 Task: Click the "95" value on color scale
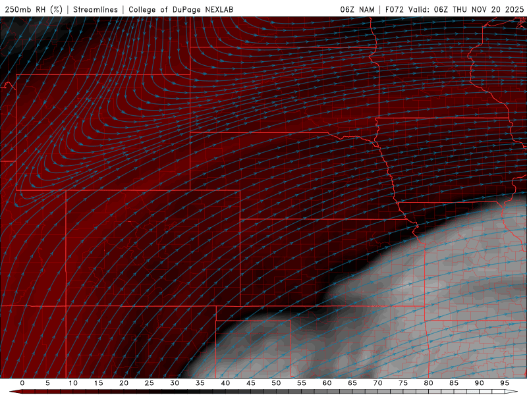[x=505, y=383]
